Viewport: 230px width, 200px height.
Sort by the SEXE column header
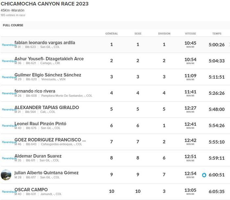[138, 34]
